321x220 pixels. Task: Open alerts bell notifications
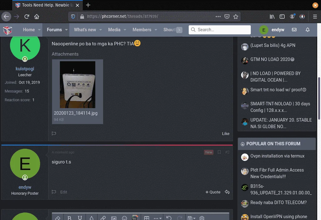(x=308, y=30)
